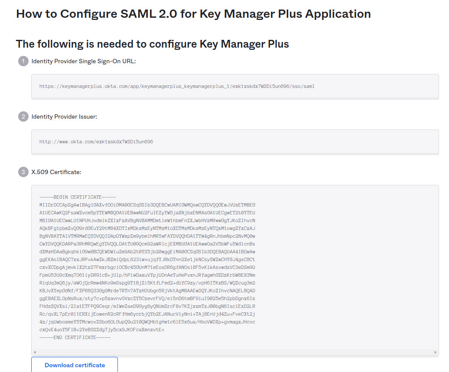Click the "How to Configure SAML 2.0" page heading
The image size is (449, 372).
coord(193,14)
